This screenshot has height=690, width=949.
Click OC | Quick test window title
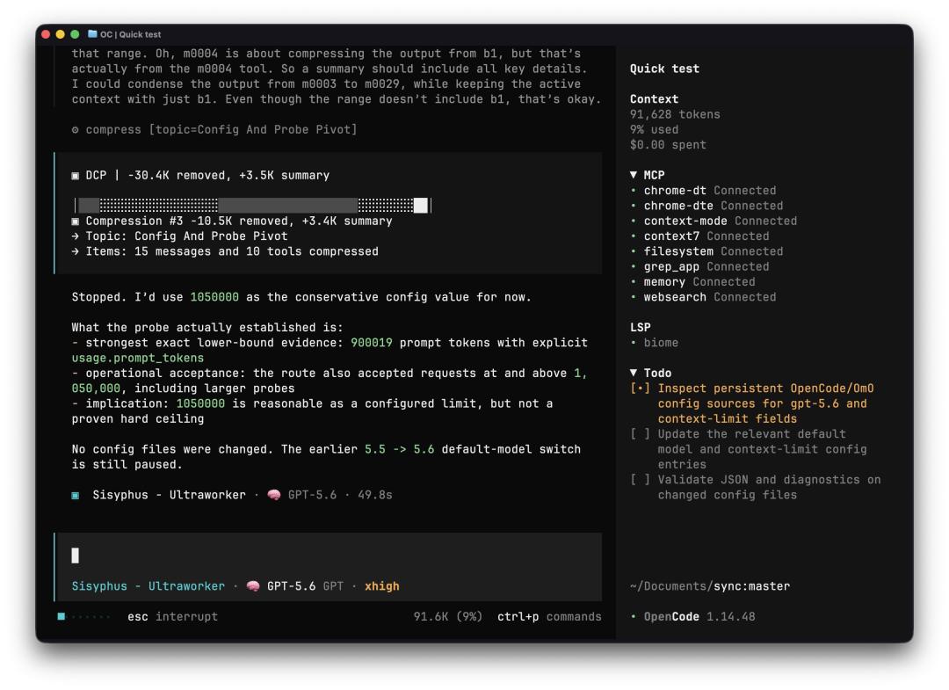coord(131,34)
